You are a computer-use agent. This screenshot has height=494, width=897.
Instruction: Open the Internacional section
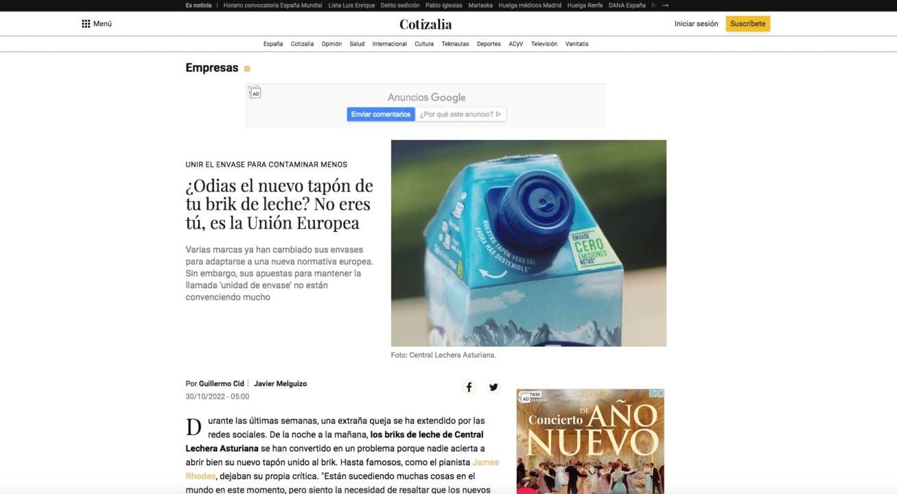[389, 44]
